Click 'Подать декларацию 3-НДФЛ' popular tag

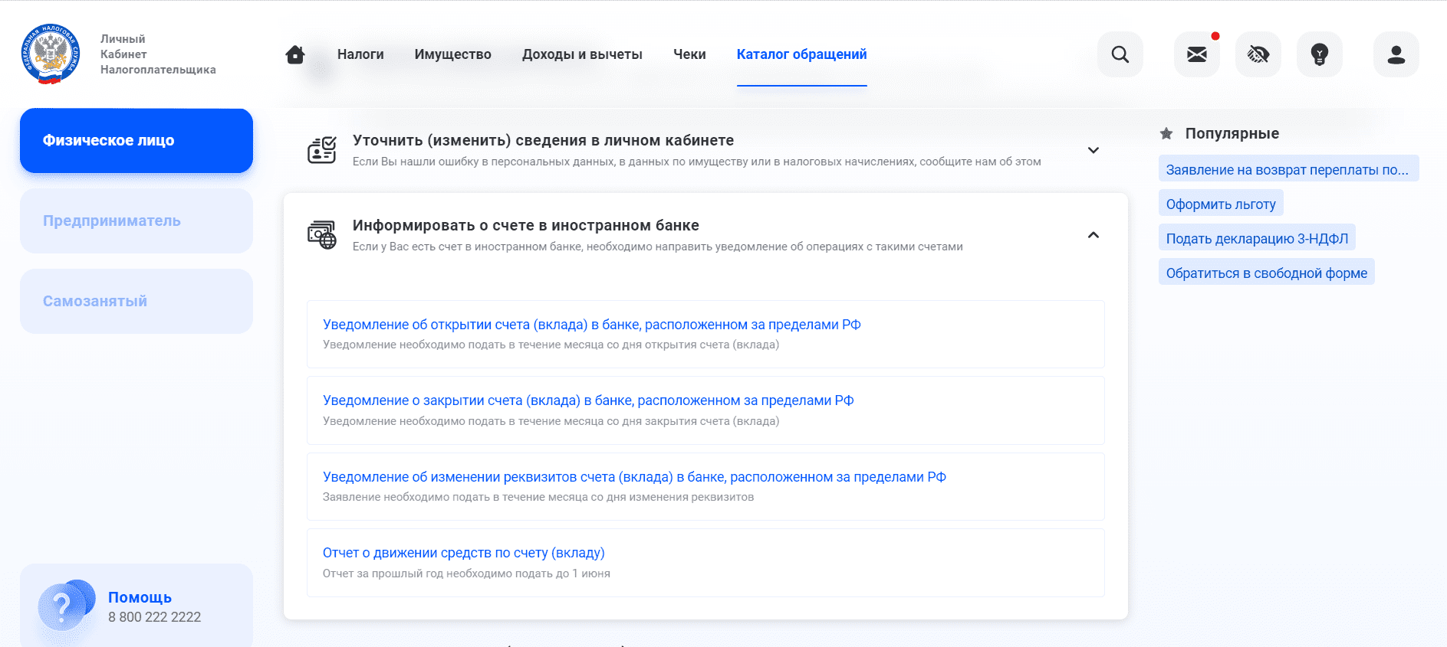pyautogui.click(x=1257, y=238)
